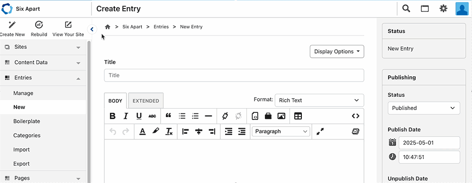
Task: Click the publish time field 10:47:51
Action: point(429,157)
